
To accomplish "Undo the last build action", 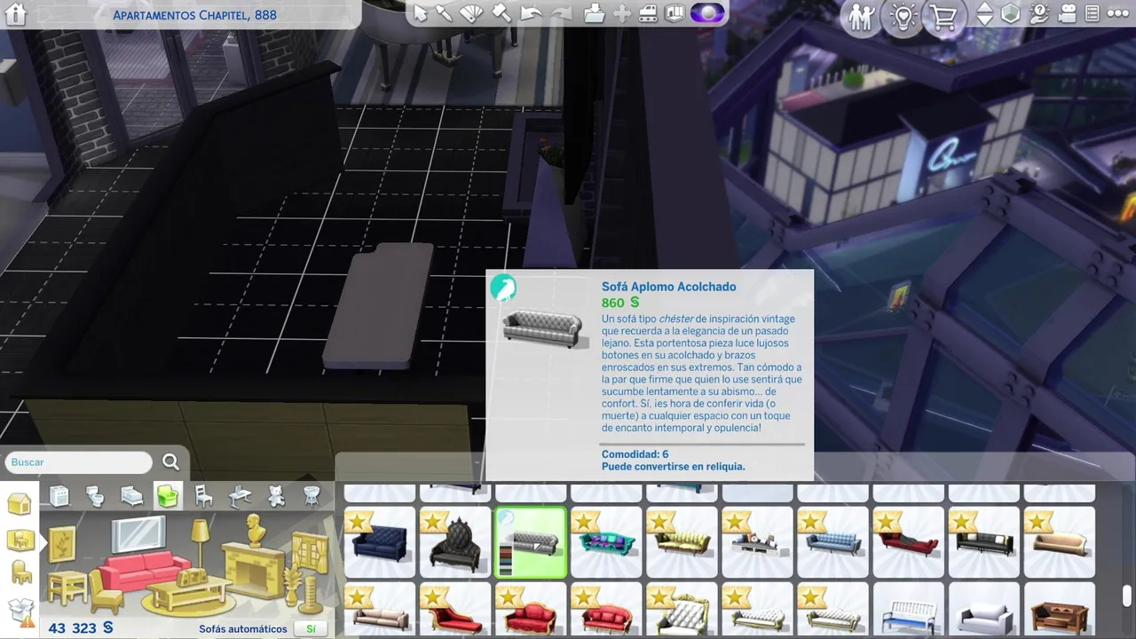I will click(x=531, y=13).
